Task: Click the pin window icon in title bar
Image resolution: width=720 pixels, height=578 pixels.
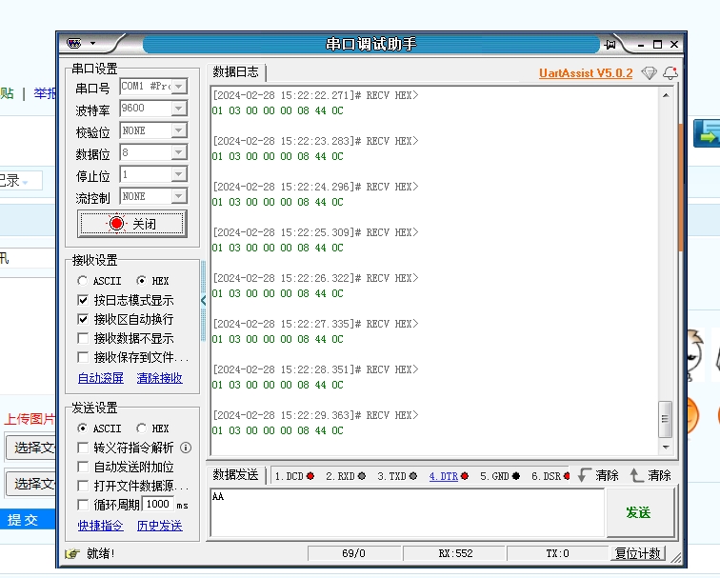Action: (610, 44)
